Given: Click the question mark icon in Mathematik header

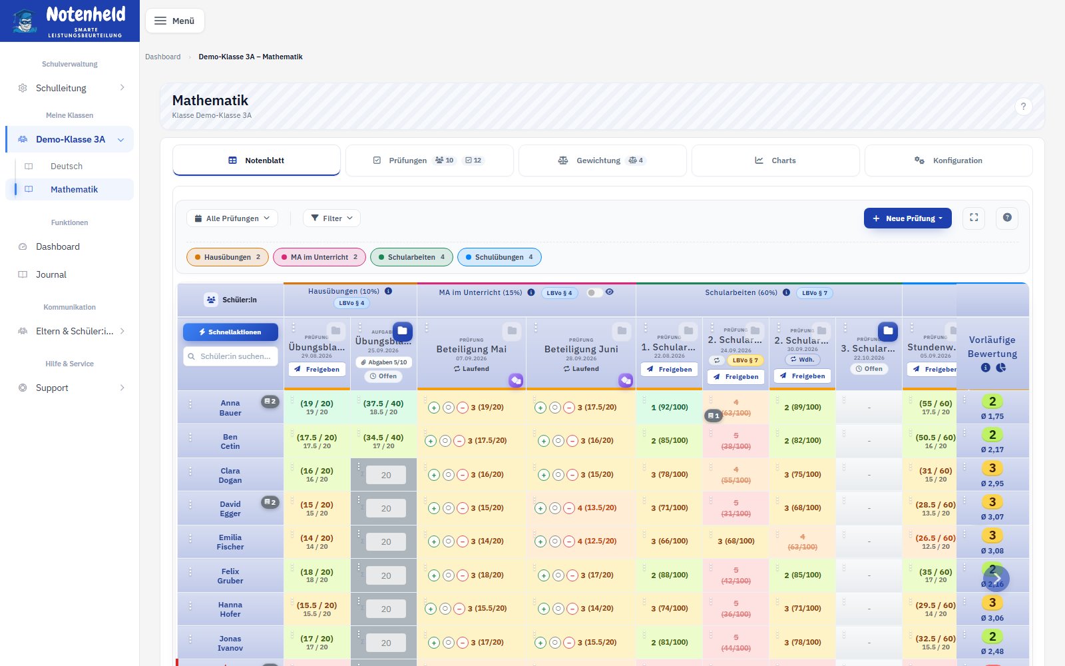Looking at the screenshot, I should (x=1023, y=106).
